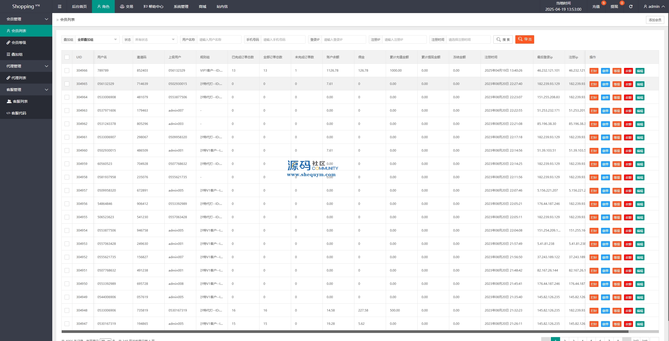Screen dimensions: 669x341
Task: Open the 叠加组 全部叠加组 dropdown
Action: (97, 40)
